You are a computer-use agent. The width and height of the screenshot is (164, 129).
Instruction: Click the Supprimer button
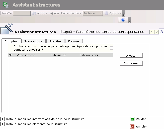(x=131, y=63)
